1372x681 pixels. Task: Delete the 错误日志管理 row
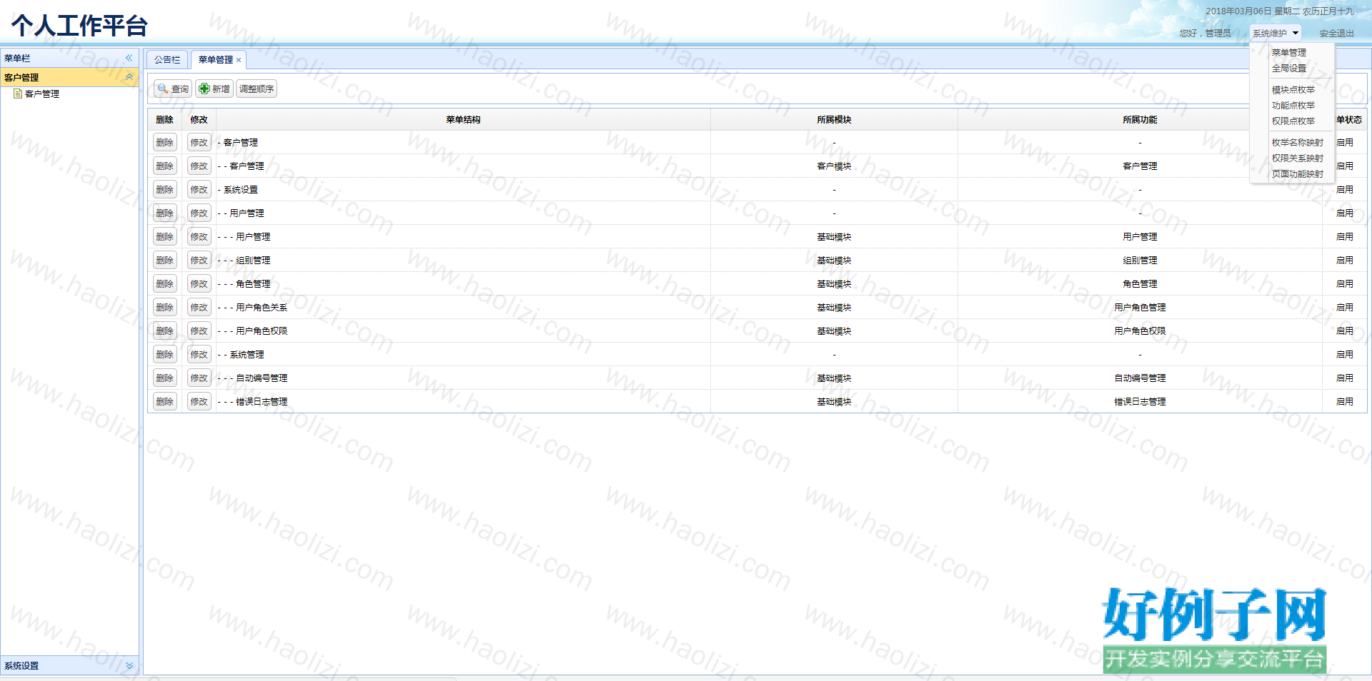coord(165,401)
